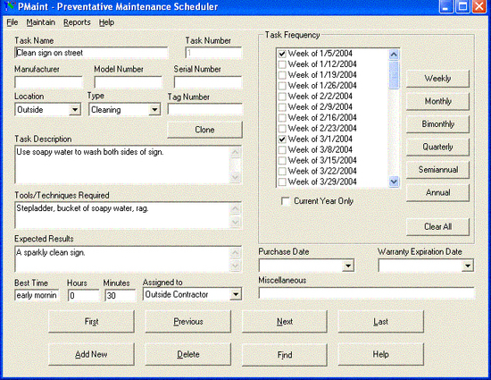This screenshot has width=491, height=380.
Task: Click the Find button
Action: (x=285, y=354)
